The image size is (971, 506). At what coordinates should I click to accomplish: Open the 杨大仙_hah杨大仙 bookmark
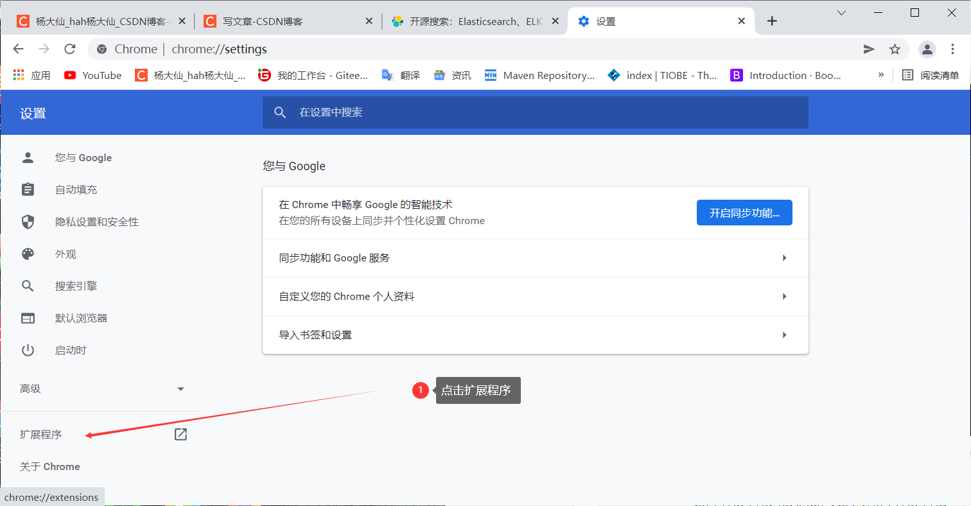click(190, 75)
